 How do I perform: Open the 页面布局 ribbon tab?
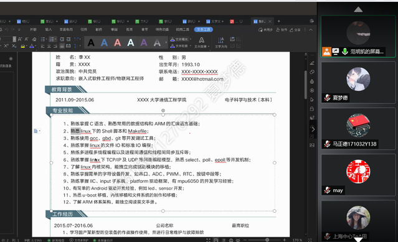tap(66, 29)
